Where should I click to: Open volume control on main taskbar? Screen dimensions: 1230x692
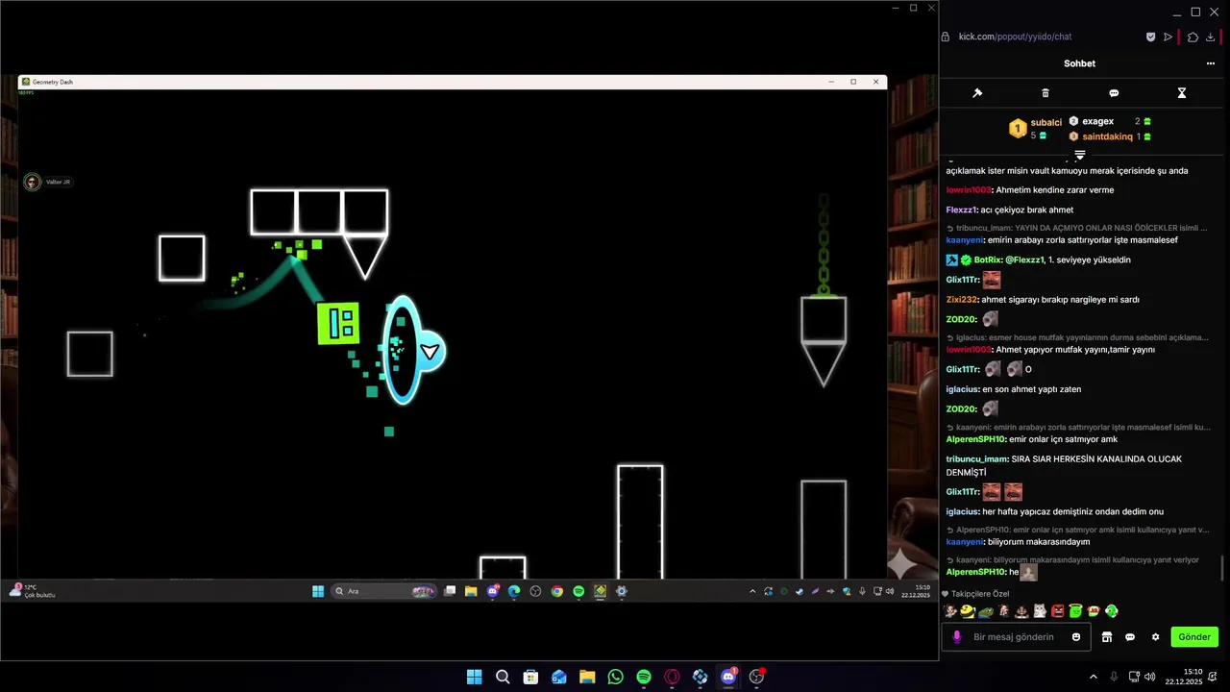coord(1150,677)
